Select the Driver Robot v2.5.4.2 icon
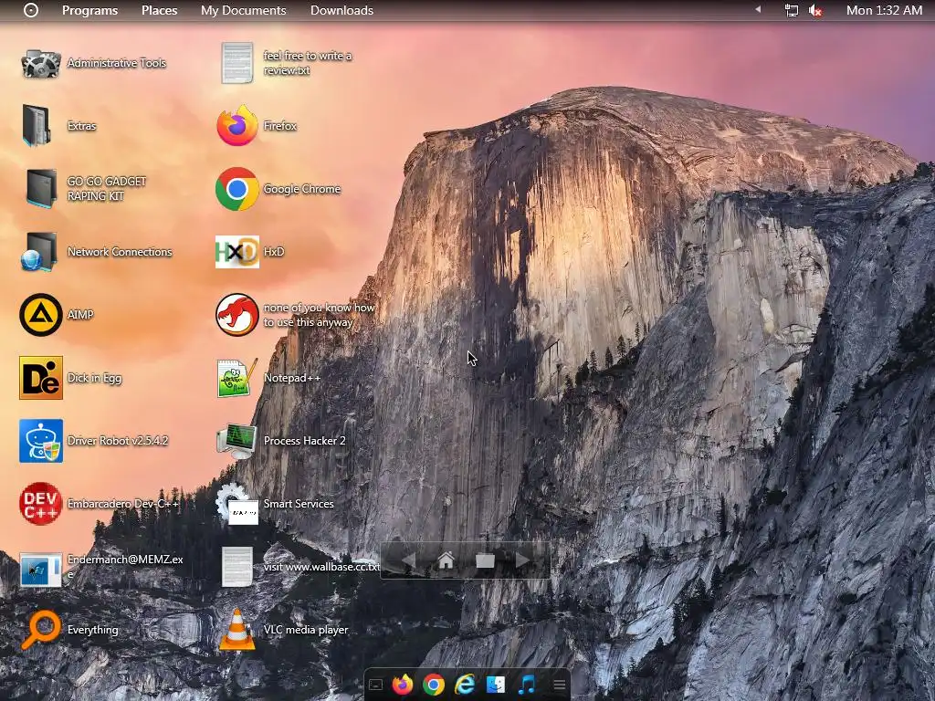Screen dimensions: 935x701 [x=40, y=441]
